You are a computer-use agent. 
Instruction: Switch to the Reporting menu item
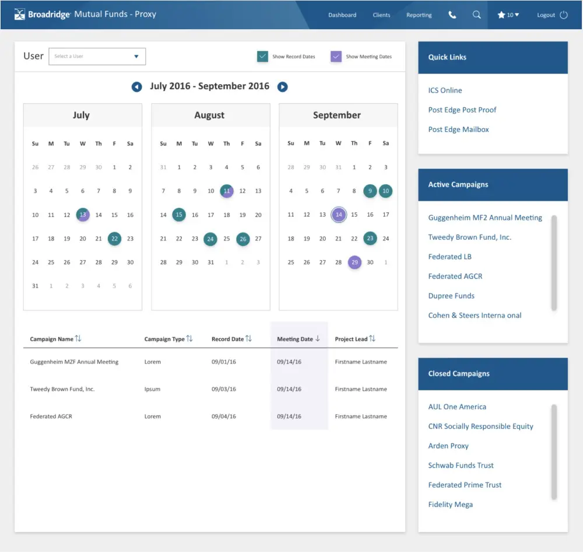[419, 15]
